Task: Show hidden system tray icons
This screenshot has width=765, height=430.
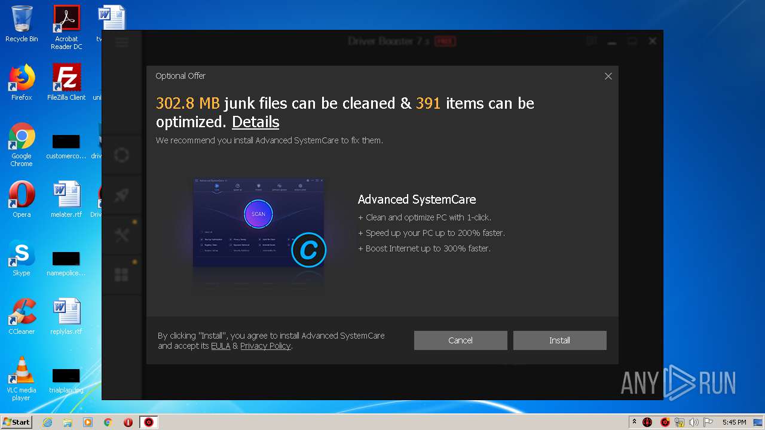Action: click(634, 422)
